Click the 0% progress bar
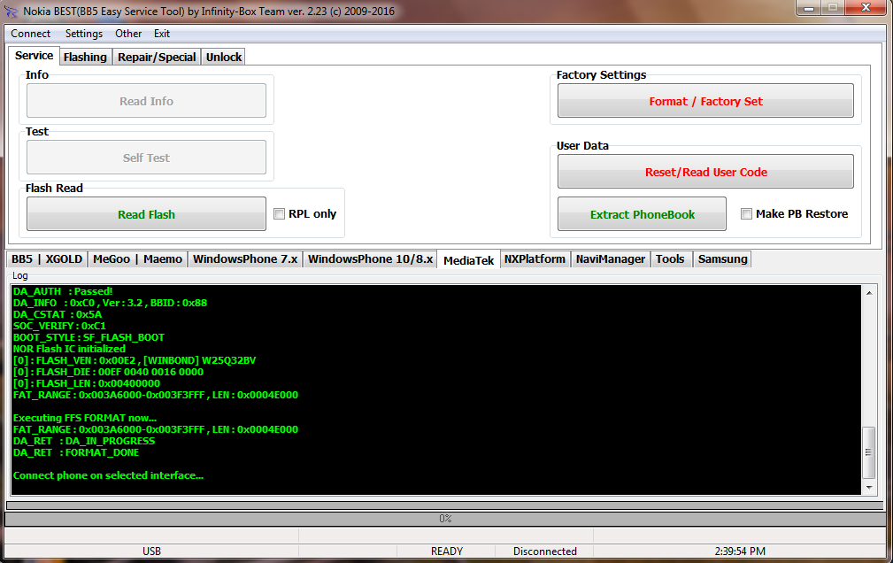The width and height of the screenshot is (893, 563). 445,519
